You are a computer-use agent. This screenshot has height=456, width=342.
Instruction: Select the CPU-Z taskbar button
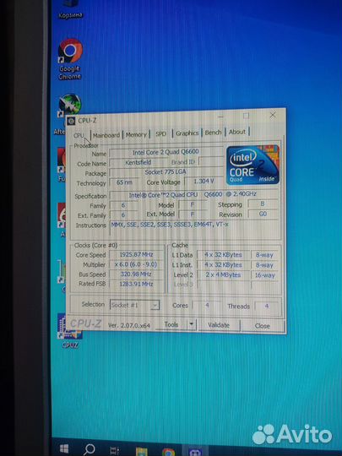195,452
